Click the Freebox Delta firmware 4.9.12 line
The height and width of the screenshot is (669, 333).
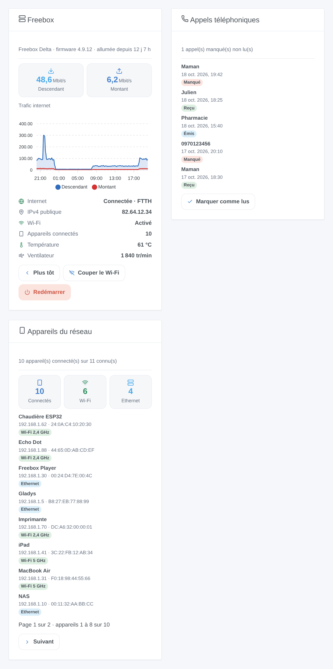(x=85, y=49)
